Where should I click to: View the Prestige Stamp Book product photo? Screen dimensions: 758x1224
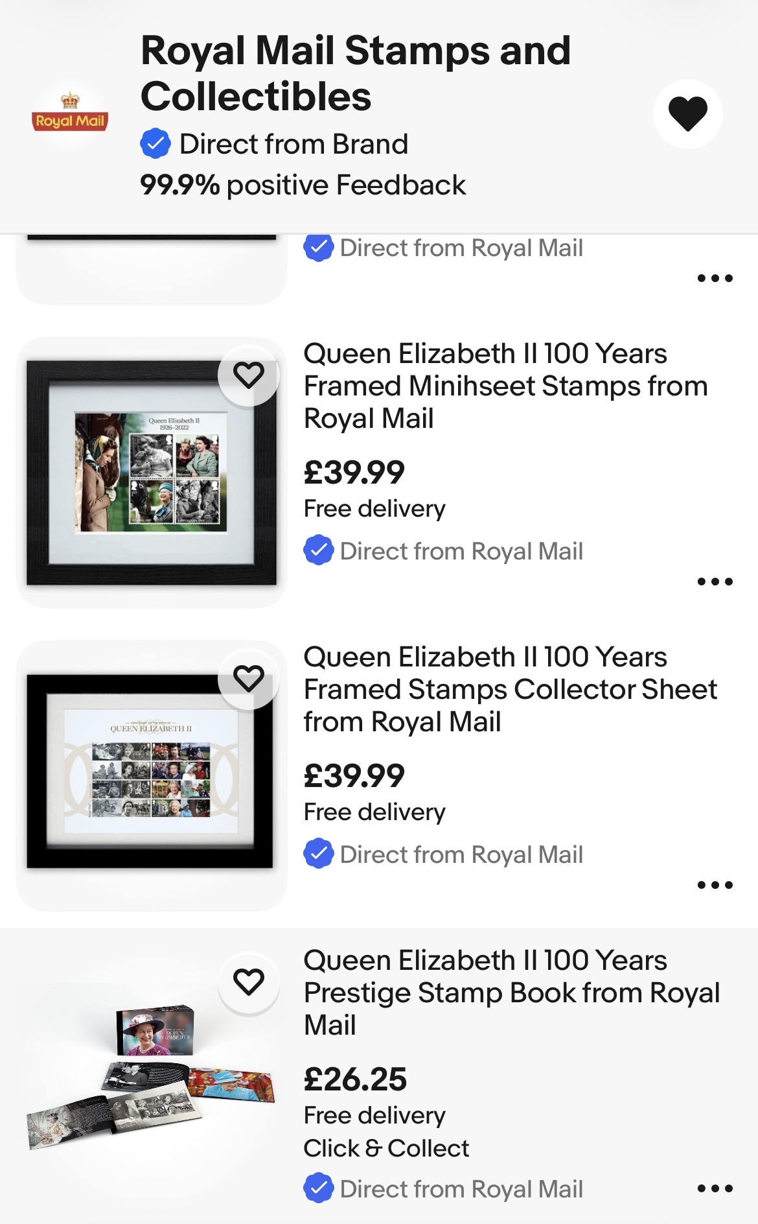point(151,1076)
